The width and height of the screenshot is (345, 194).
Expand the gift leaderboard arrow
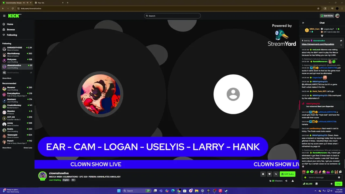point(322,36)
